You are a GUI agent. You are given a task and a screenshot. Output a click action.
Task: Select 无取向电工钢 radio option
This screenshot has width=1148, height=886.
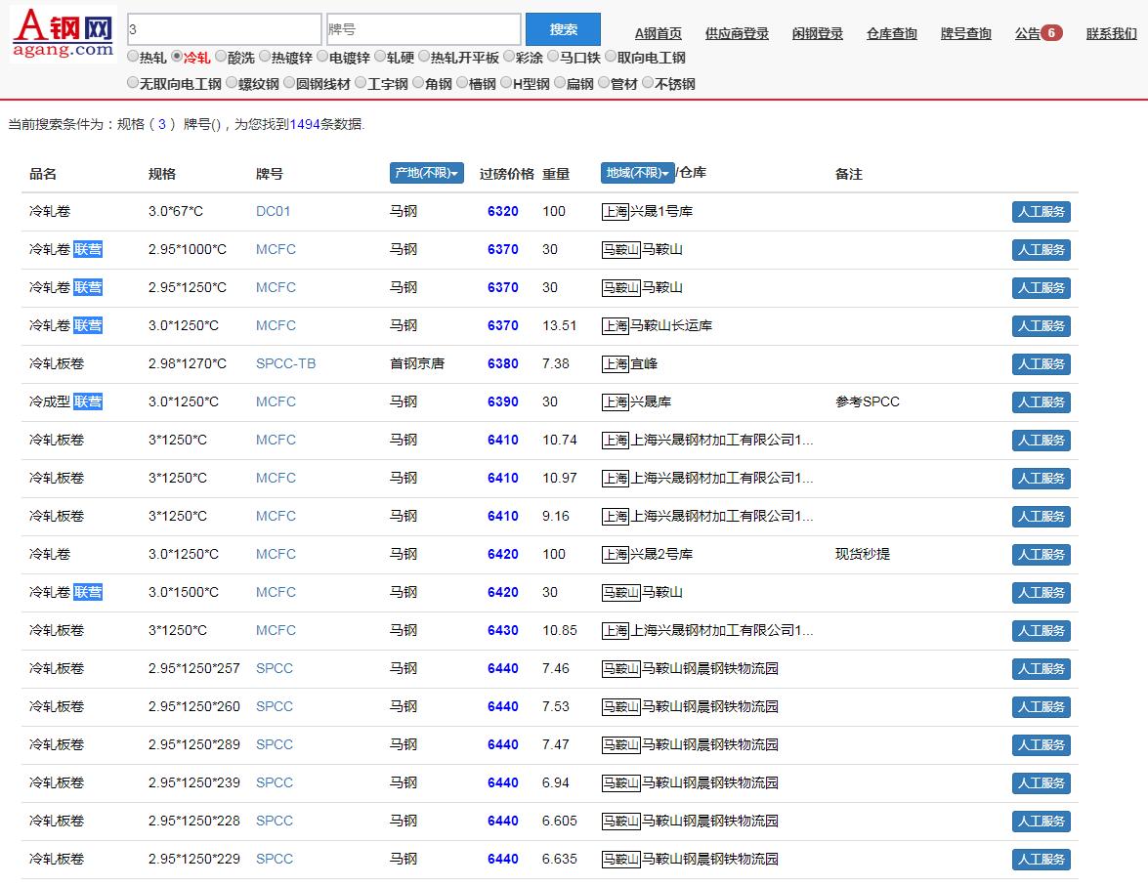pos(133,83)
